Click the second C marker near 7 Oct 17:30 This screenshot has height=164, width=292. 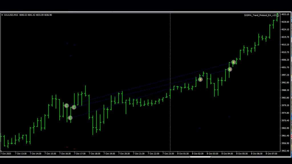(x=74, y=107)
